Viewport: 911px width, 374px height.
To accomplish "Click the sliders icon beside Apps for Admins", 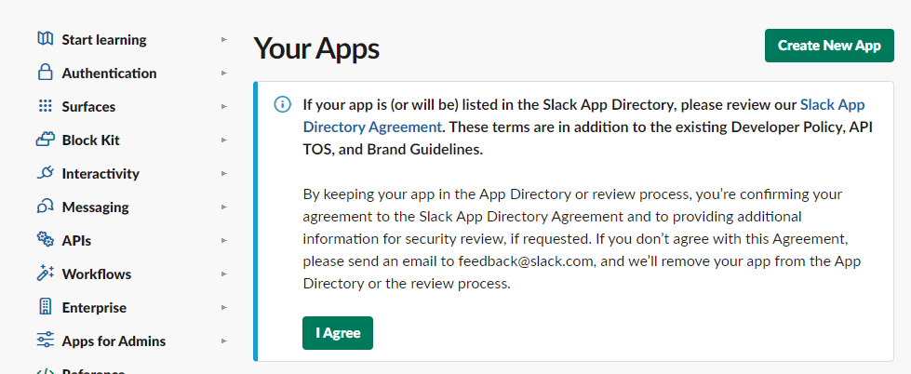I will [x=45, y=341].
